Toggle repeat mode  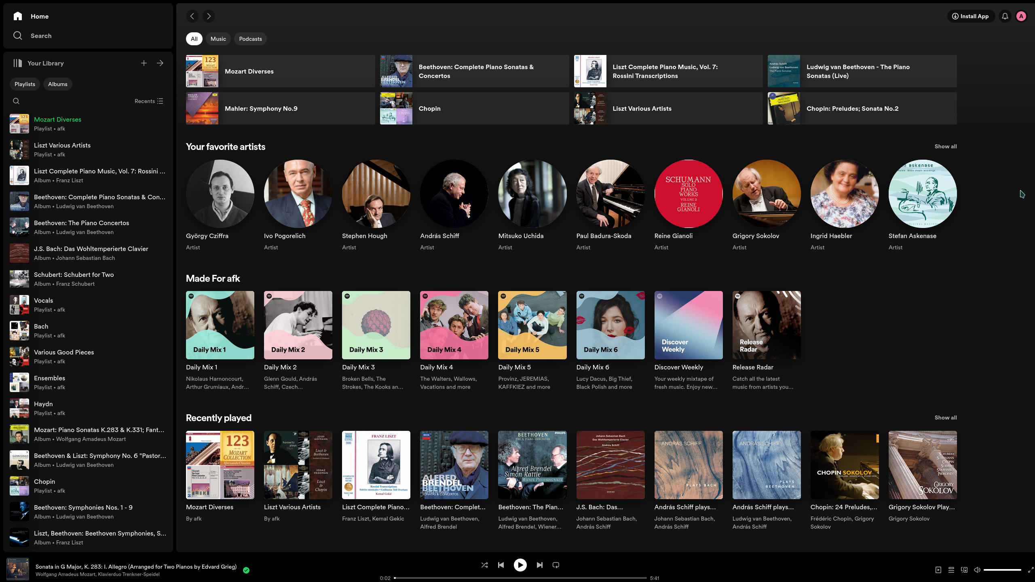tap(556, 565)
